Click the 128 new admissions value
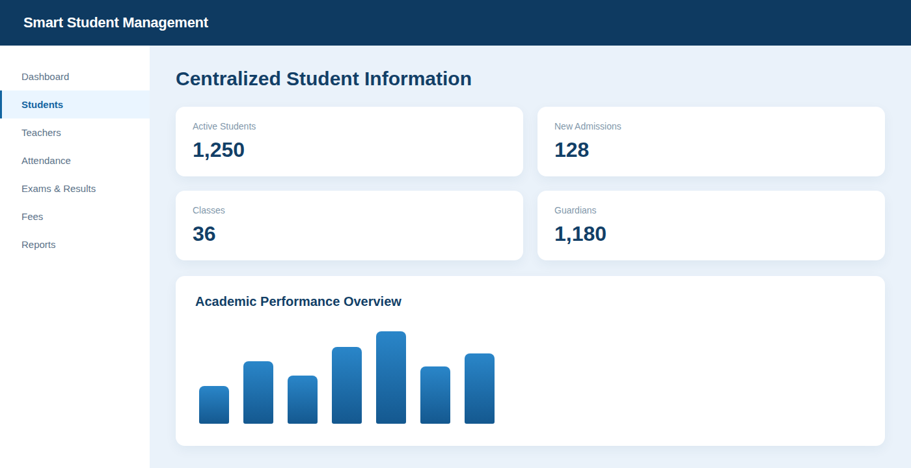Viewport: 911px width, 468px height. [571, 150]
